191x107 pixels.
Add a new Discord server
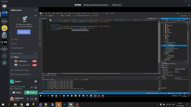click(4, 56)
